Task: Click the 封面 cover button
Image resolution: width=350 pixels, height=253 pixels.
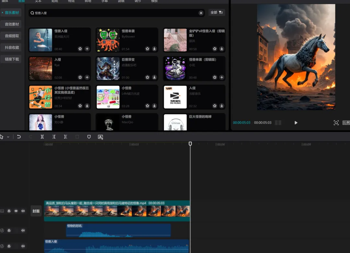Action: [x=36, y=211]
